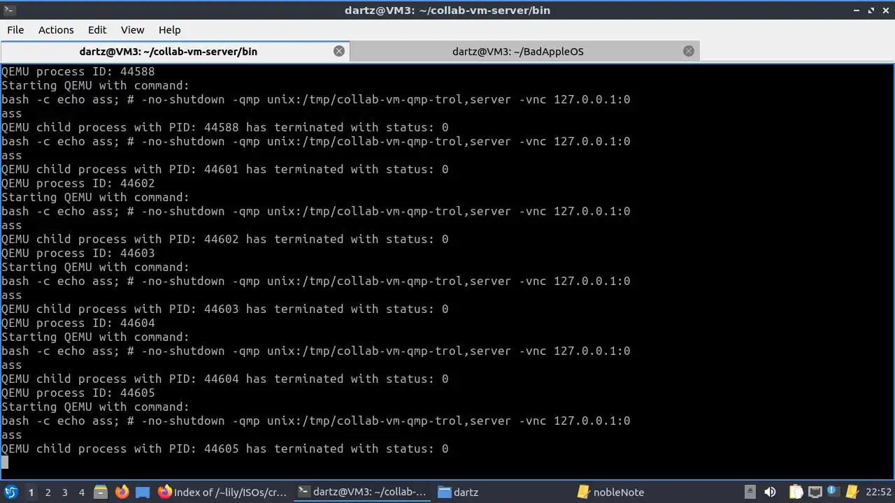895x503 pixels.
Task: Switch to workspace 4
Action: 81,492
